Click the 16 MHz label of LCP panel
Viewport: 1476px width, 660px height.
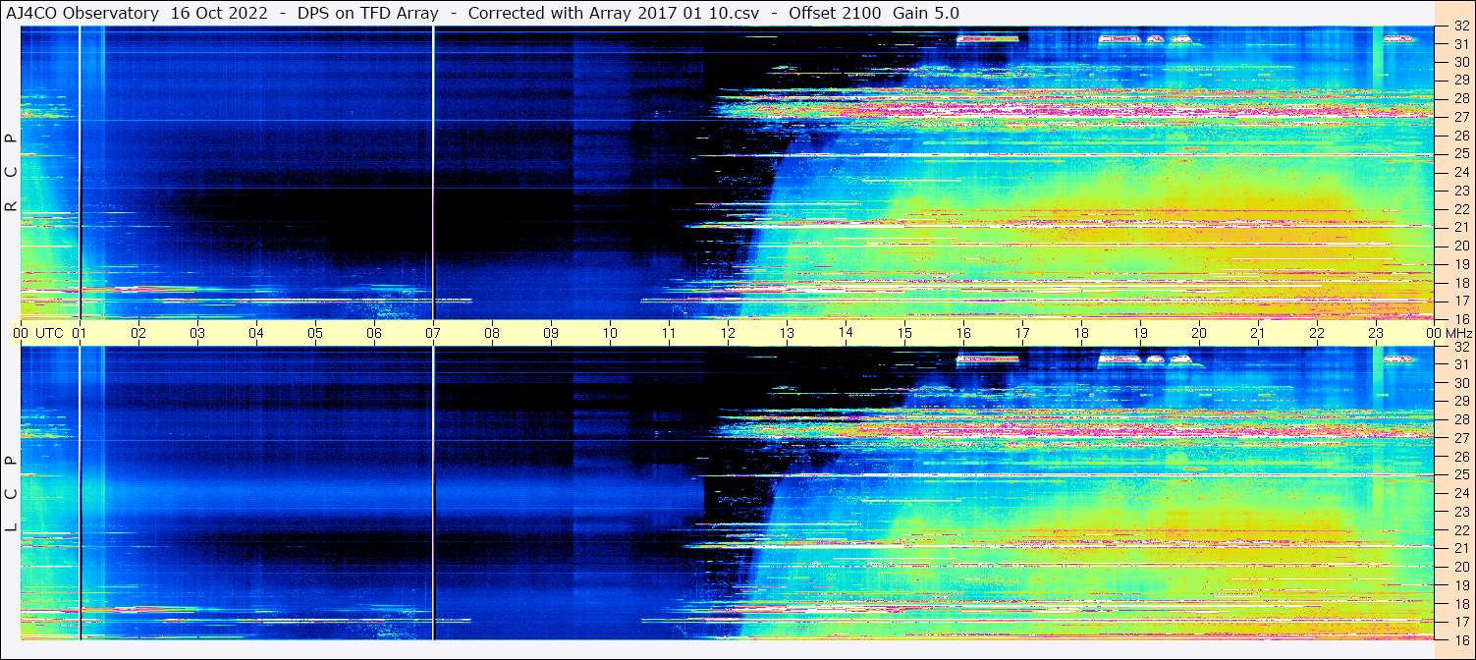coord(1460,639)
